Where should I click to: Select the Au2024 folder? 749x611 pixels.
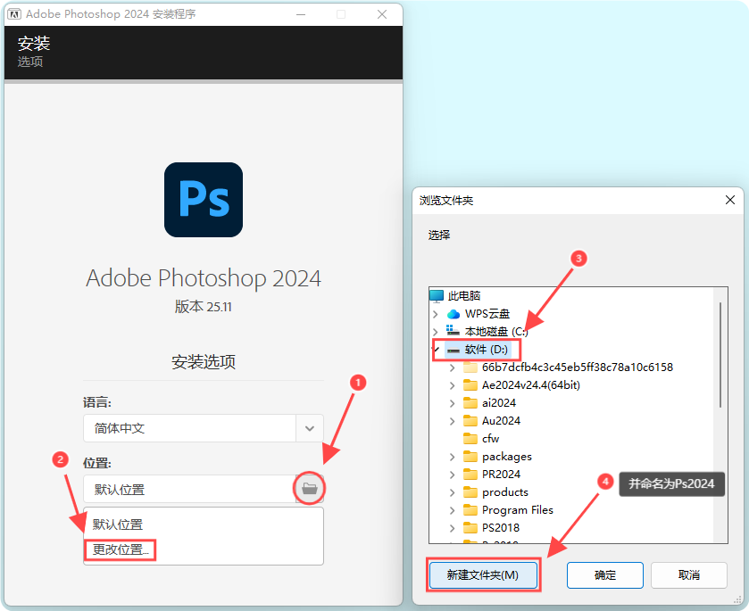[x=501, y=421]
